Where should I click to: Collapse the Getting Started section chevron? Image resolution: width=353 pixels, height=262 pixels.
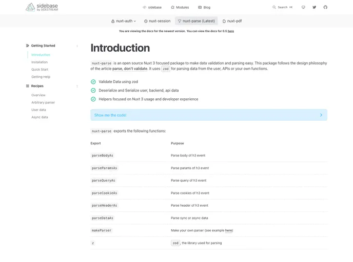click(x=77, y=46)
